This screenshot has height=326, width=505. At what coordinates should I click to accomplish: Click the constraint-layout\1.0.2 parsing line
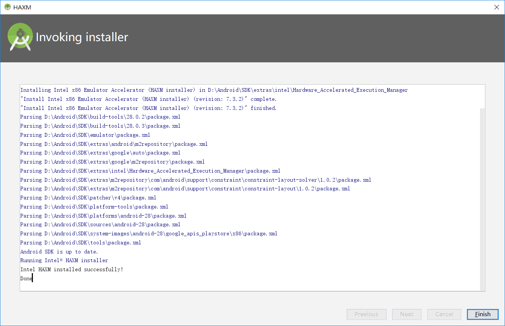click(x=185, y=188)
